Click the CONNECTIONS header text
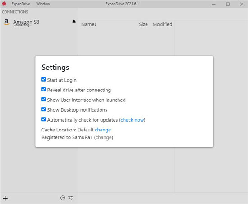 pyautogui.click(x=15, y=12)
